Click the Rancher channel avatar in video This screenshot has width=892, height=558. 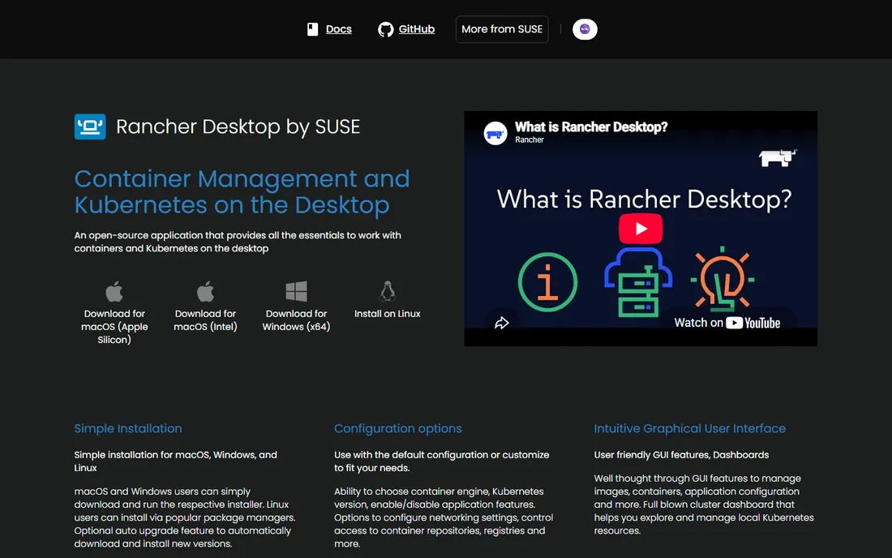tap(495, 134)
